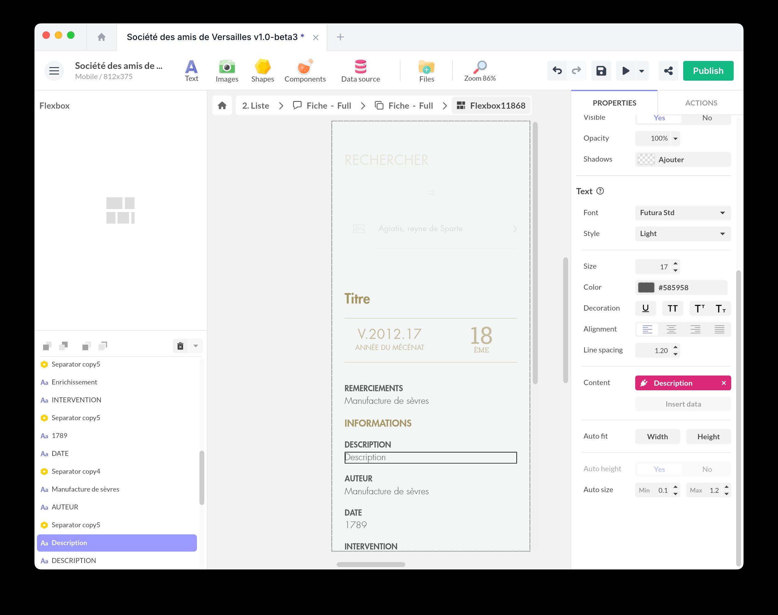
Task: Select the Shapes tool
Action: pos(263,70)
